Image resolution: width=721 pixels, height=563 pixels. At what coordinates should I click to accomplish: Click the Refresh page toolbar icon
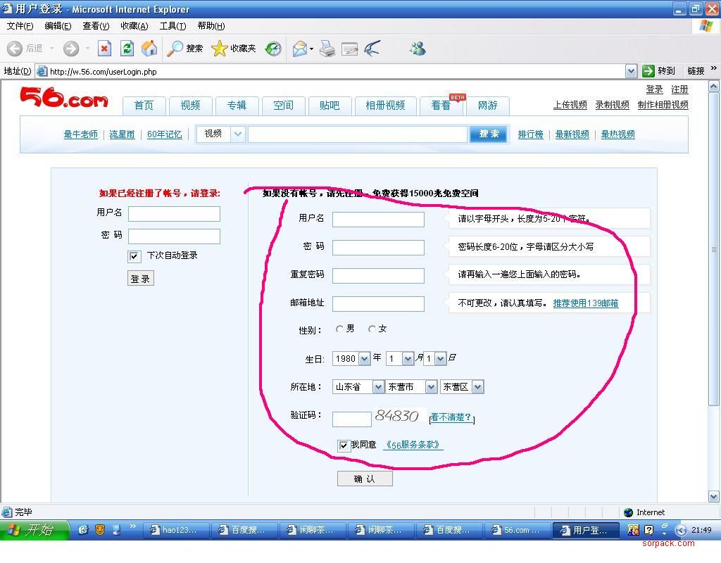(127, 49)
